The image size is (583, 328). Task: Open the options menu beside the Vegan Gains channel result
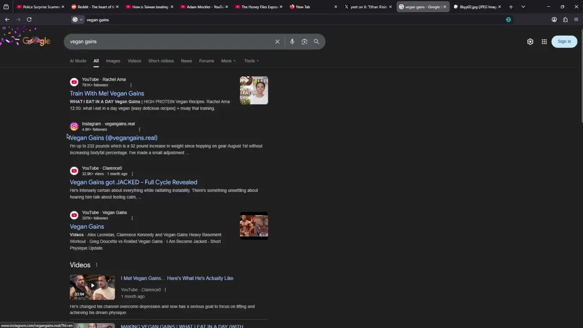click(132, 218)
